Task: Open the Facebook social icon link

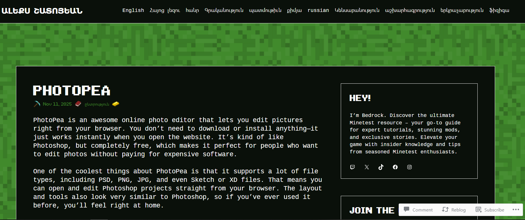Action: pos(395,167)
